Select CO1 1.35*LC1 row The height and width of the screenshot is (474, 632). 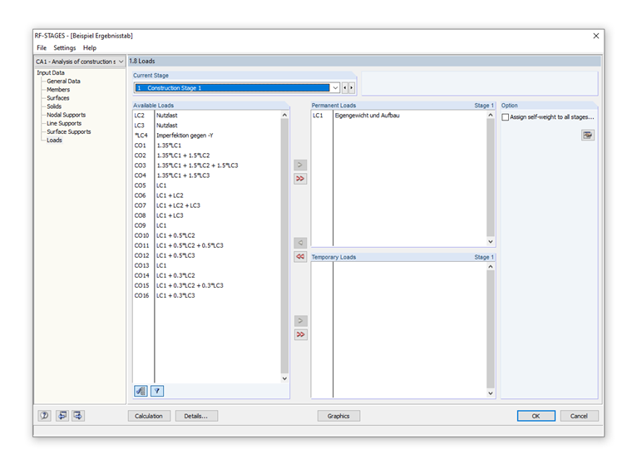click(207, 146)
